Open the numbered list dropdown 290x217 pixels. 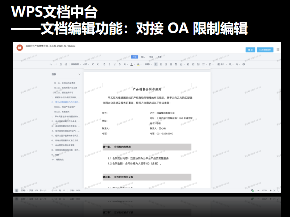pos(211,64)
